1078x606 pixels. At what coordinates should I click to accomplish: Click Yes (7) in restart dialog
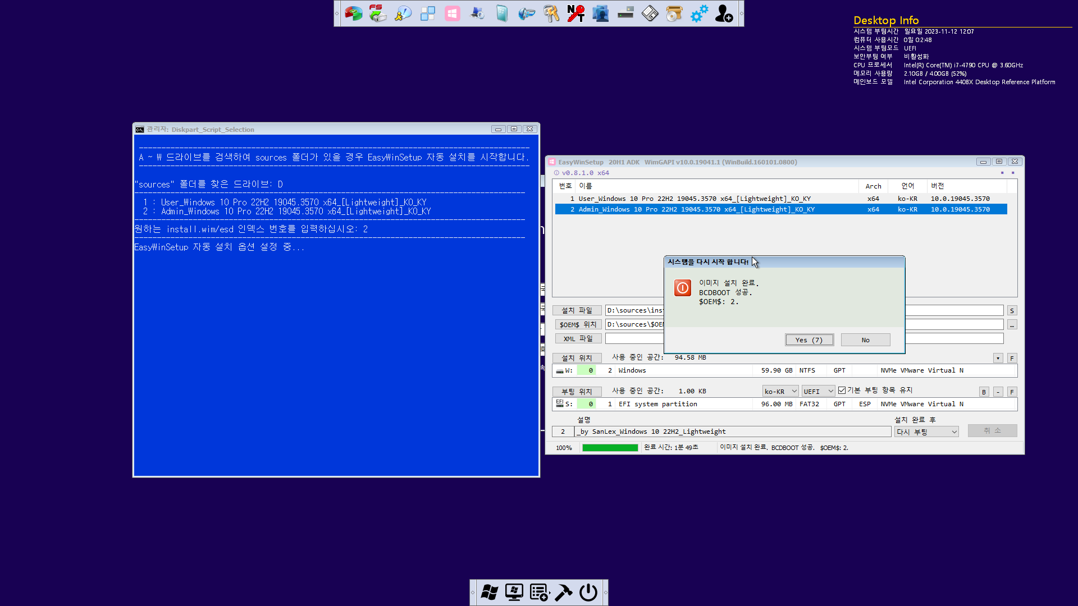coord(809,340)
